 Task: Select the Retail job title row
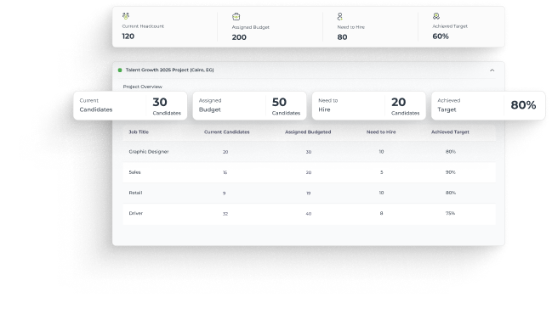[x=309, y=193]
